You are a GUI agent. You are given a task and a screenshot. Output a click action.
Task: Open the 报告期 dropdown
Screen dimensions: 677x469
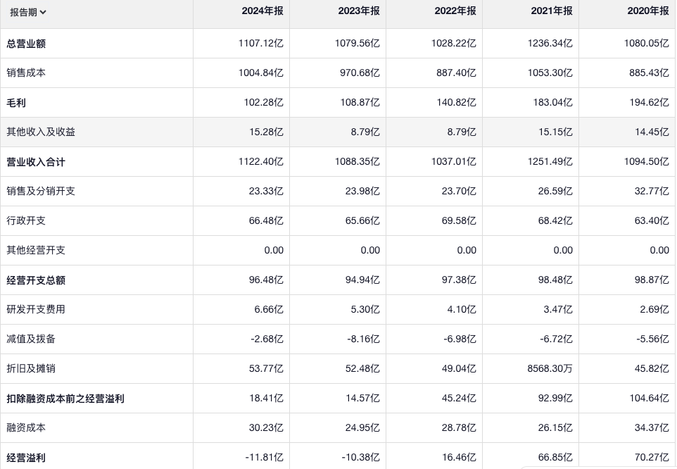[28, 12]
